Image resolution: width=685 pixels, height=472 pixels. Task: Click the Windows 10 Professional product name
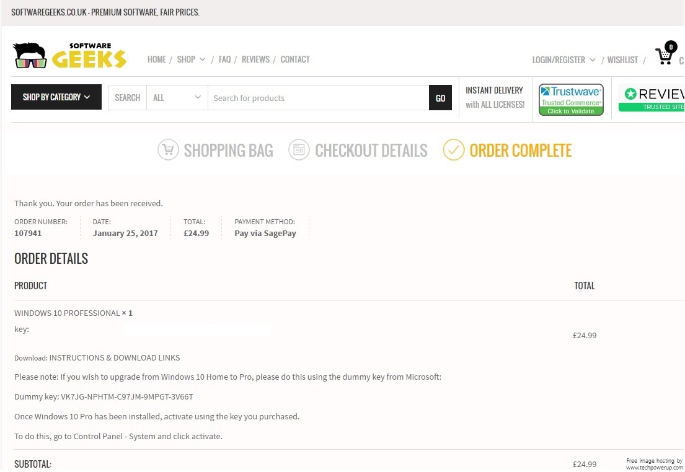coord(67,313)
